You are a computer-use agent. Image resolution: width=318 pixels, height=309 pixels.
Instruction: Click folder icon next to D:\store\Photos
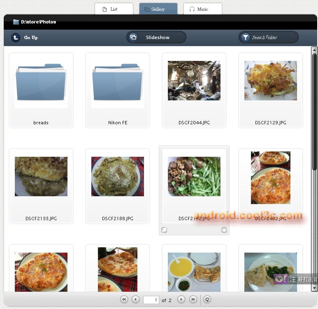pyautogui.click(x=16, y=22)
